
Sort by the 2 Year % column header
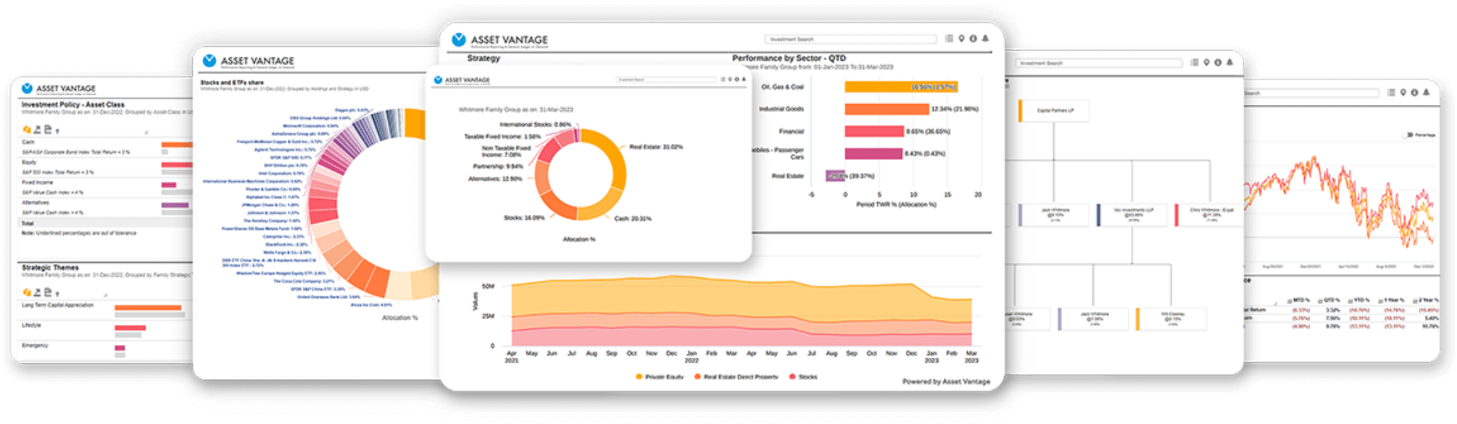click(x=1425, y=300)
